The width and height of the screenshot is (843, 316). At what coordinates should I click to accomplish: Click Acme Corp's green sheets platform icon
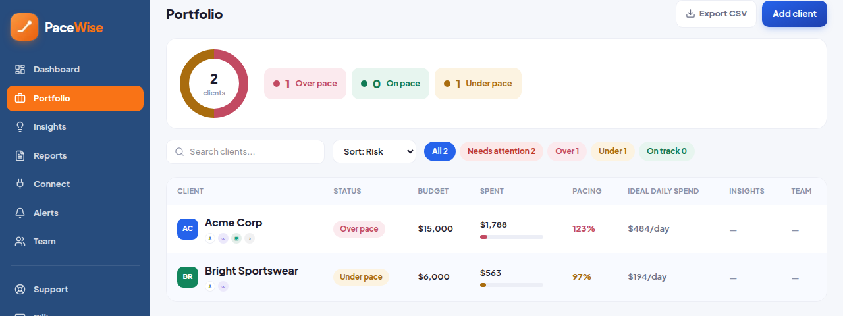(236, 238)
